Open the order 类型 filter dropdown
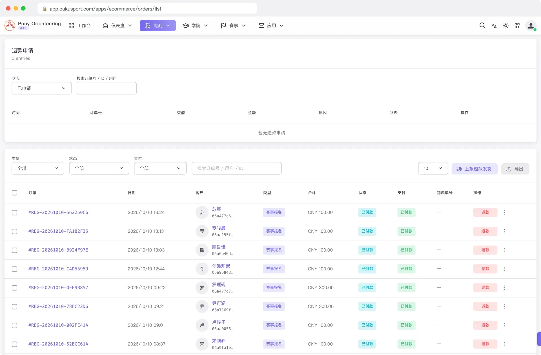541x355 pixels. 38,168
